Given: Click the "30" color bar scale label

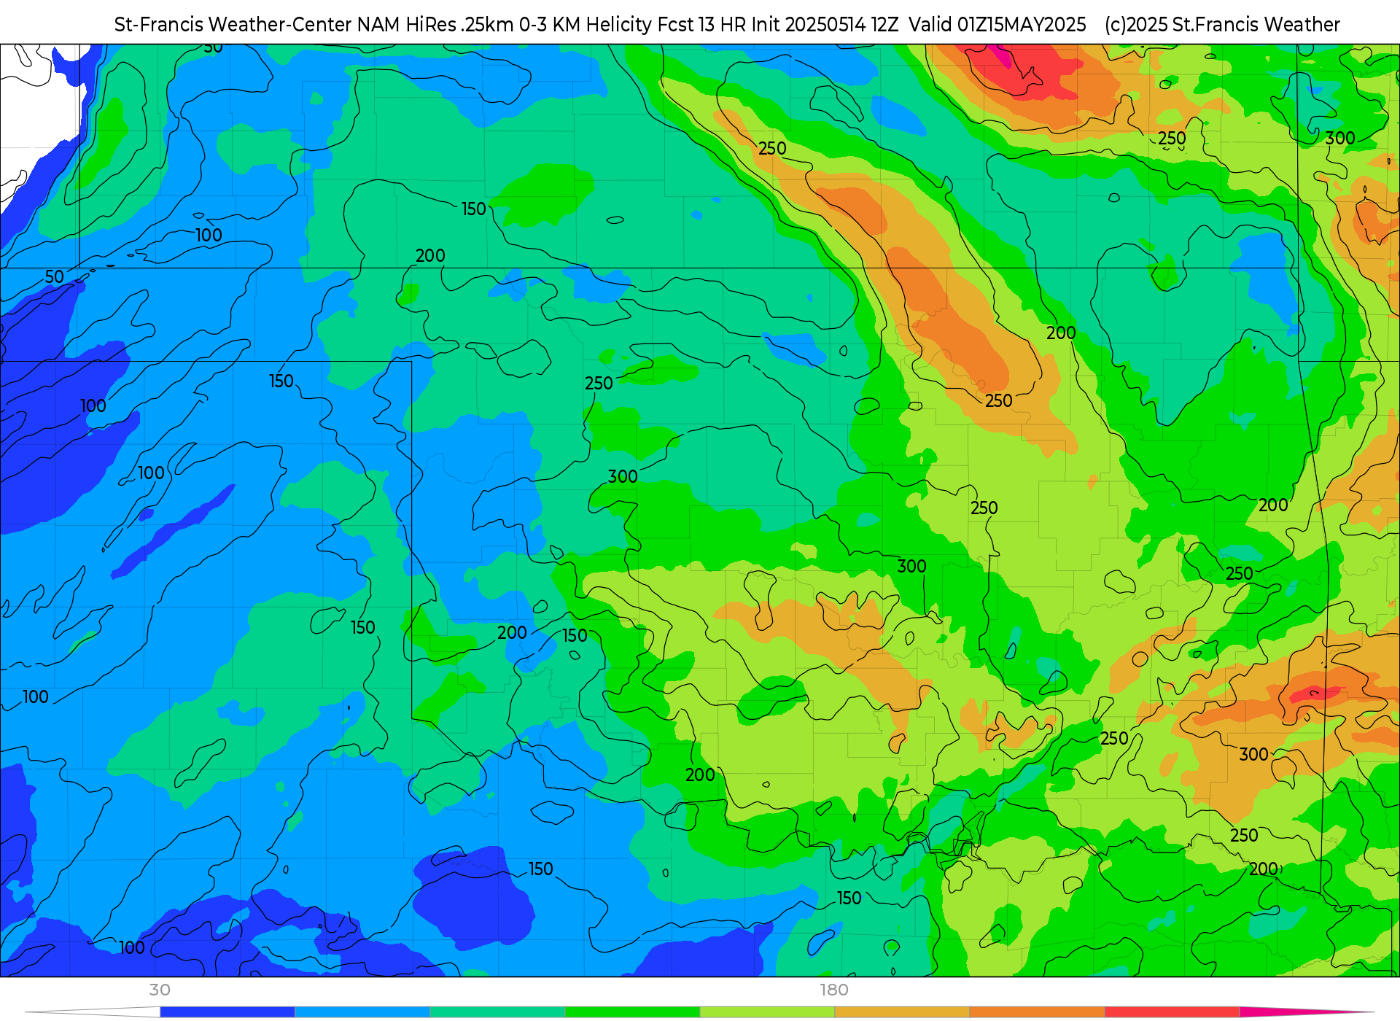Looking at the screenshot, I should 160,990.
